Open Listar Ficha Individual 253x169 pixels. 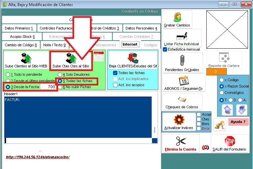pos(182,38)
